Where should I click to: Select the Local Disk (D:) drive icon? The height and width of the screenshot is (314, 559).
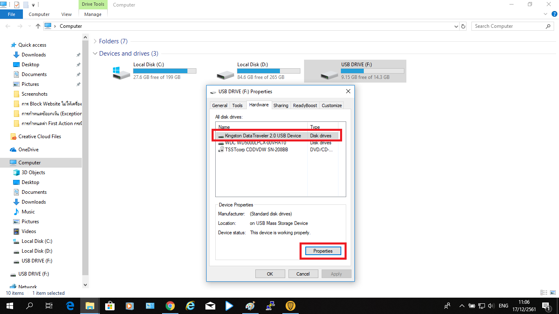[225, 74]
